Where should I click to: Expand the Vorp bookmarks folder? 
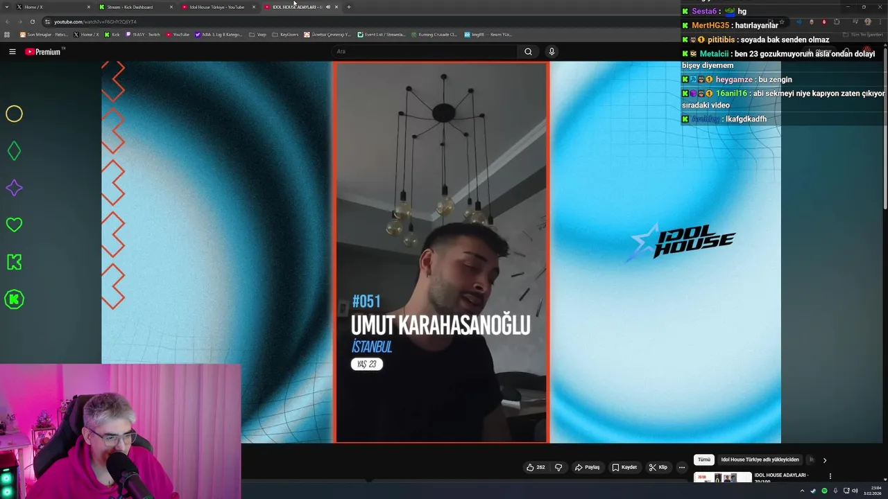(257, 35)
